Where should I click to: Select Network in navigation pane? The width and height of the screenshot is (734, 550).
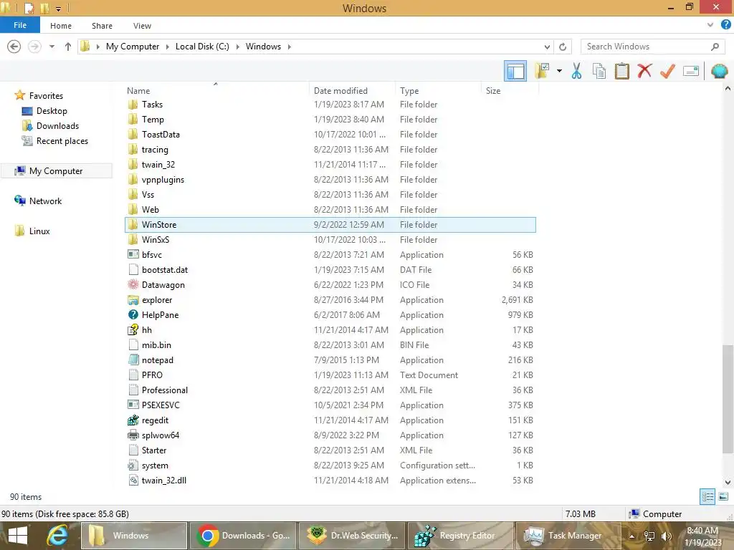tap(45, 201)
